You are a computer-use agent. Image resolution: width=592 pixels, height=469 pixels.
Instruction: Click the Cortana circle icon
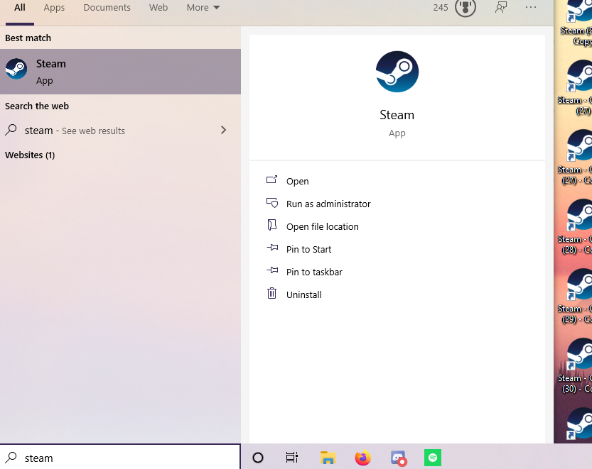click(258, 458)
